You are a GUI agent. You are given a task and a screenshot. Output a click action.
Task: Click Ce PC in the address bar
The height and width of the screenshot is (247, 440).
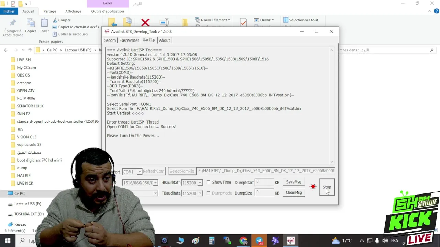(52, 50)
